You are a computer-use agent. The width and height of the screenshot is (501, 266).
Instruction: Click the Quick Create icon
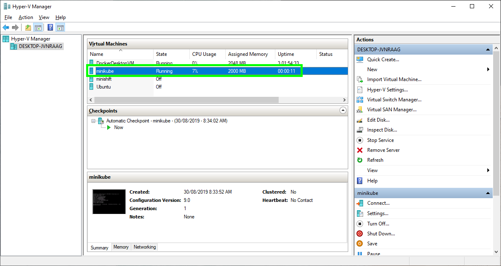[360, 60]
